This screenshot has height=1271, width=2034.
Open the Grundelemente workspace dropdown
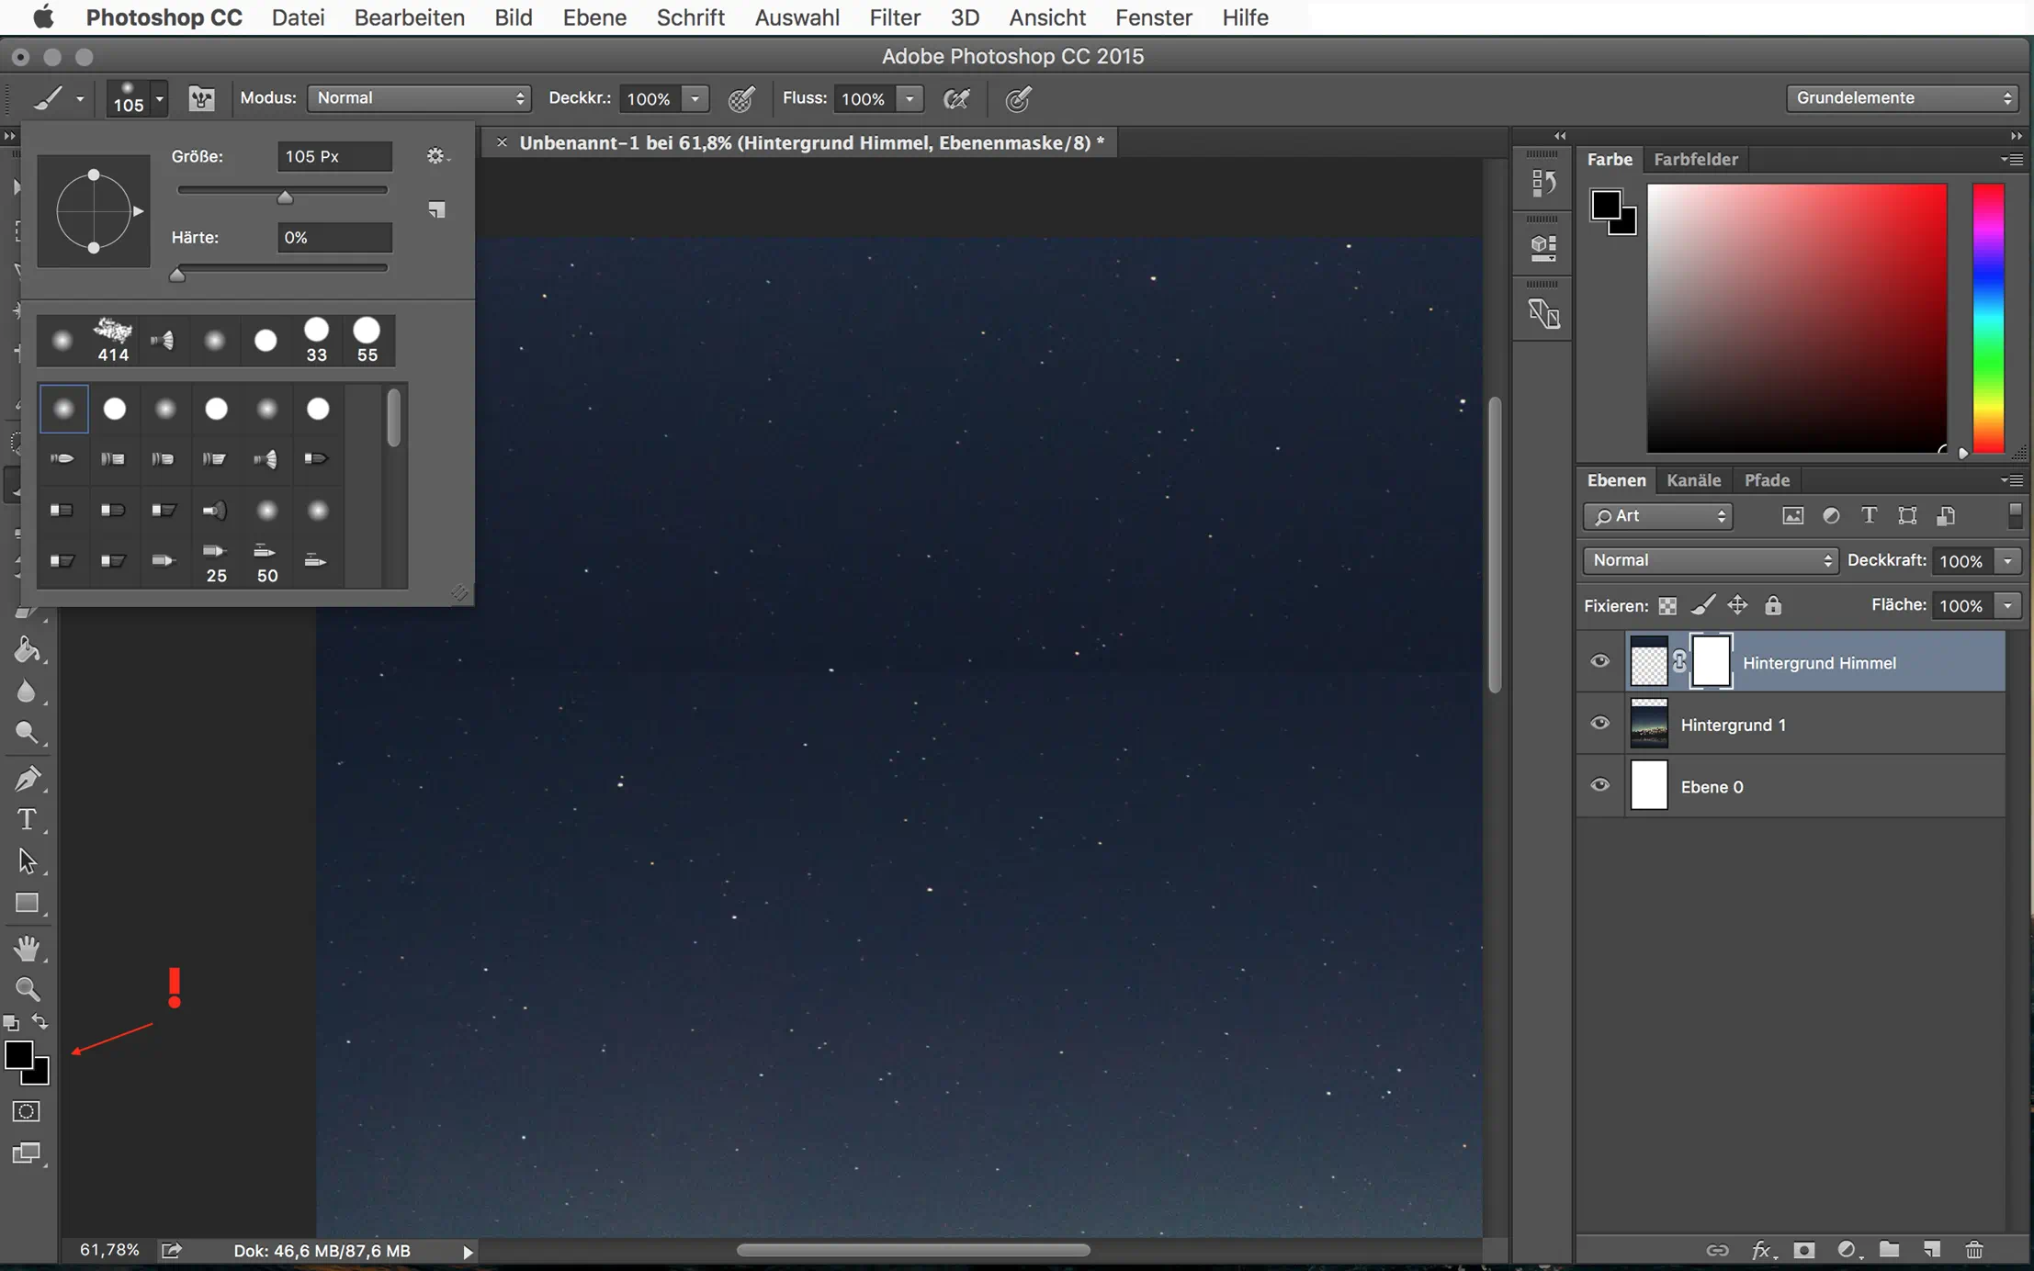pyautogui.click(x=1901, y=98)
